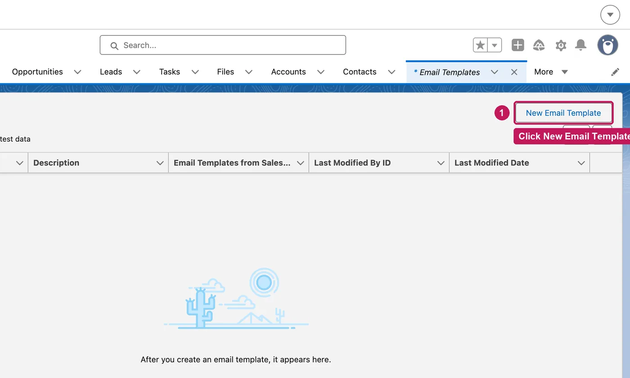This screenshot has height=378, width=630.
Task: Click the 'test data' text
Action: click(15, 139)
